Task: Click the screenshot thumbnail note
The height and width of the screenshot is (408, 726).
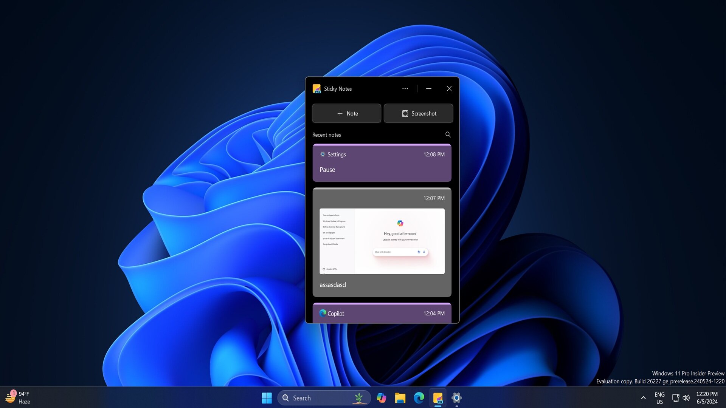Action: coord(382,242)
